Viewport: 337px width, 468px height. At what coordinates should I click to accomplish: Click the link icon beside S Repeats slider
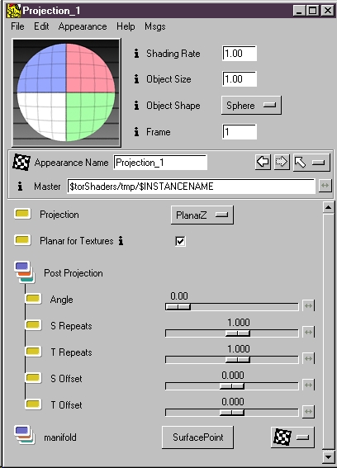tap(308, 332)
